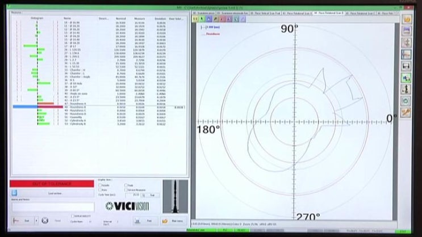
Task: Click the blue icon left of Load archive
Action: coord(14,193)
